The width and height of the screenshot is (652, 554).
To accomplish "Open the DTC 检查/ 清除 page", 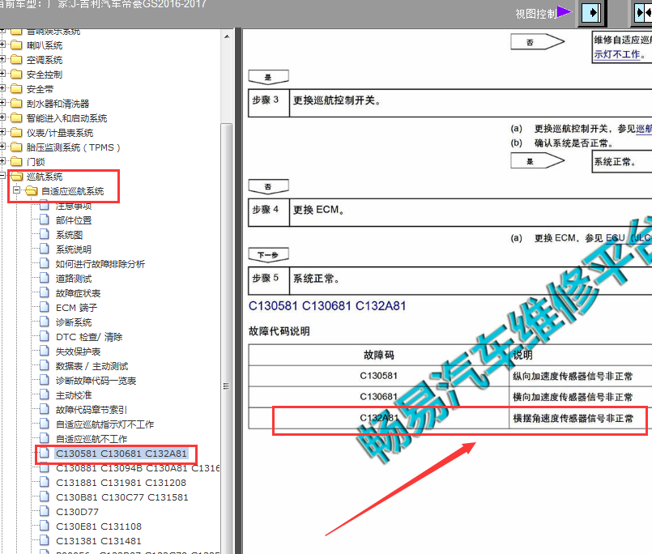I will pos(89,337).
